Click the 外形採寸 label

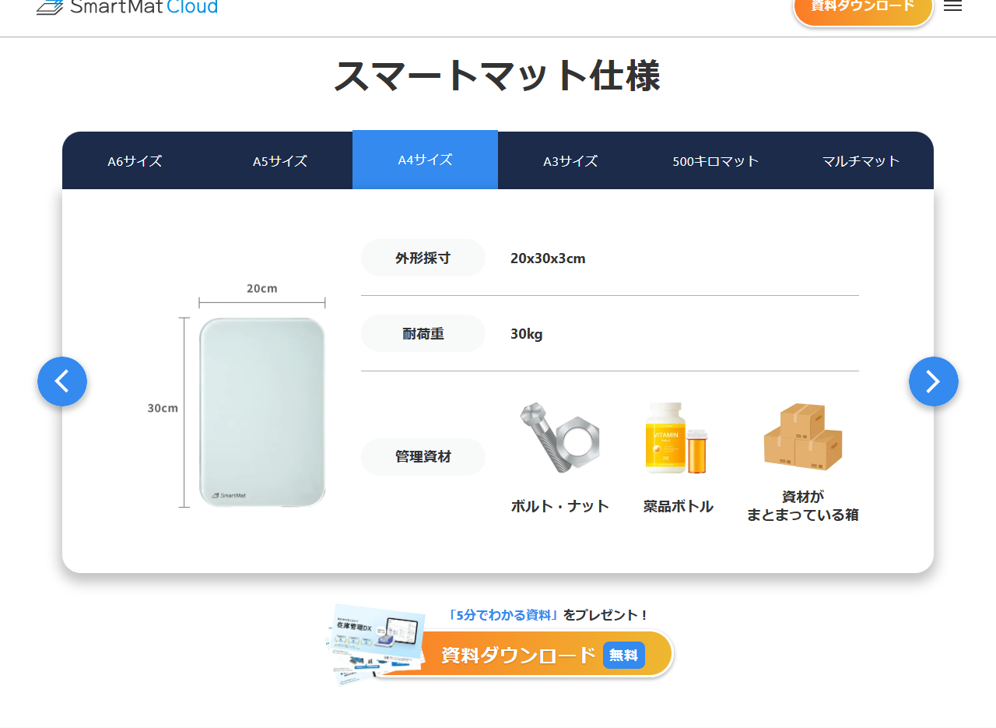(423, 258)
